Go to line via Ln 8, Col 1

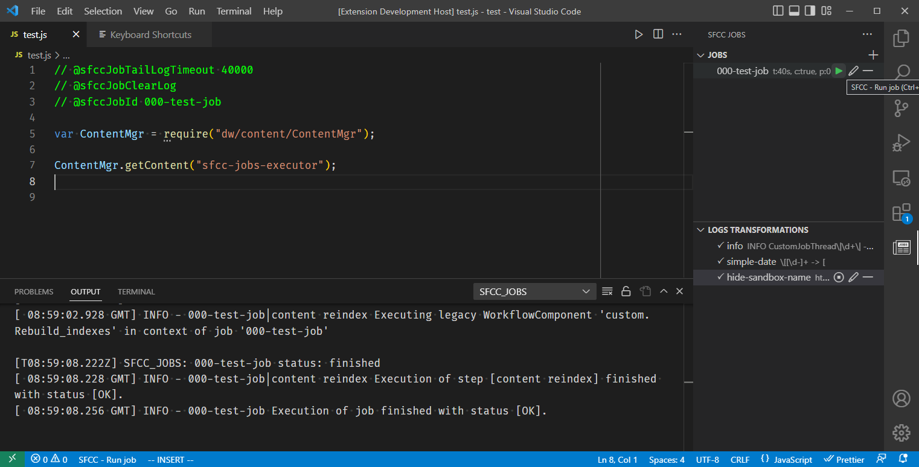(x=618, y=460)
